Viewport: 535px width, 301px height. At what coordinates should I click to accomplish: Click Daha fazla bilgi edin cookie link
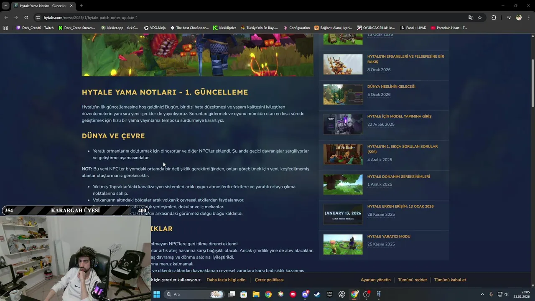[x=226, y=280]
